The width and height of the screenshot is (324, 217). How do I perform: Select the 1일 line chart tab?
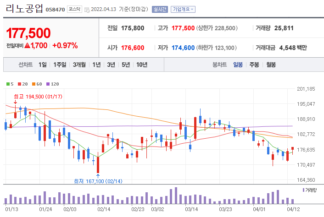point(43,65)
